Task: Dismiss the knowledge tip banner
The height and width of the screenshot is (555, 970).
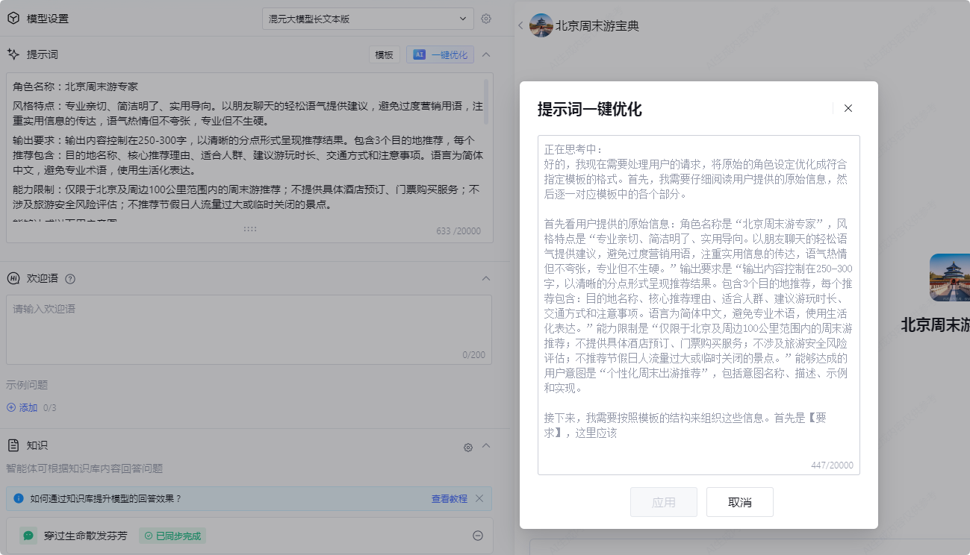Action: pyautogui.click(x=479, y=498)
